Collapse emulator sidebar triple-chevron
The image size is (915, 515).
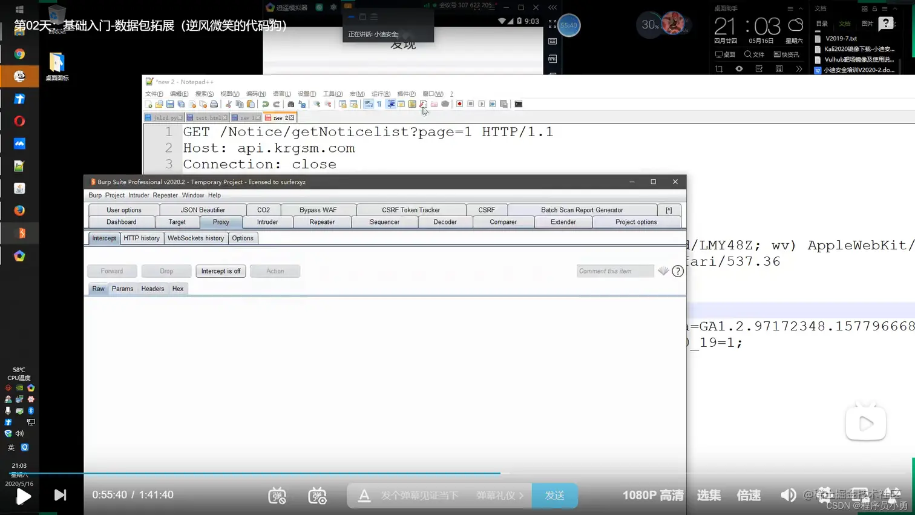(553, 8)
